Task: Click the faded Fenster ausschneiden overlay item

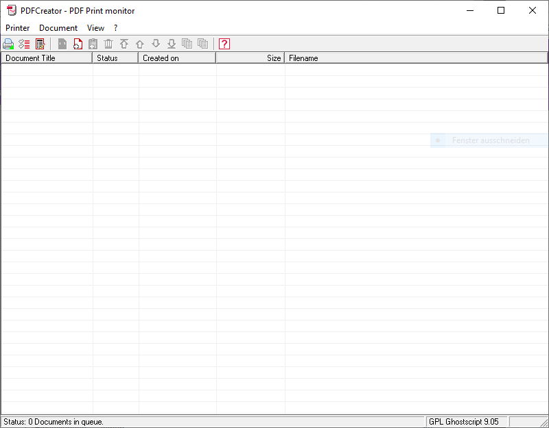Action: [489, 140]
